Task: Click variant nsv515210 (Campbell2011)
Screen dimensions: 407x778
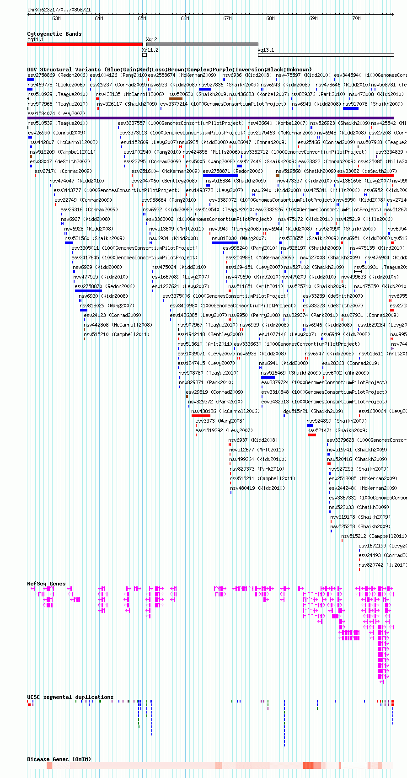Action: point(117,334)
